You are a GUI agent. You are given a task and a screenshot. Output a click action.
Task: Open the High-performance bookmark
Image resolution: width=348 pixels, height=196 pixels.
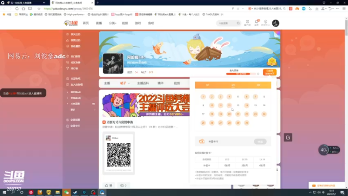click(74, 14)
